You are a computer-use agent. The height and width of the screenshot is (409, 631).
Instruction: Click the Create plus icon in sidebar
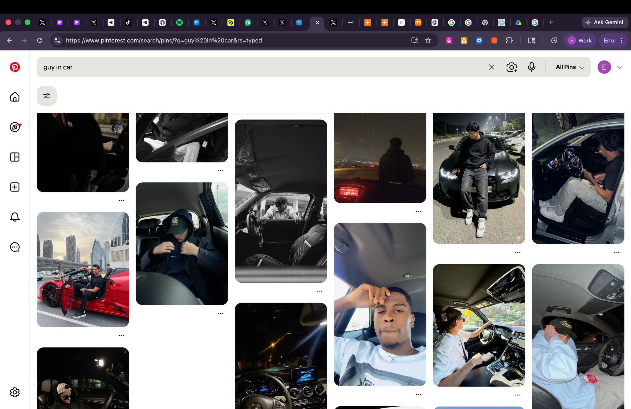point(15,187)
